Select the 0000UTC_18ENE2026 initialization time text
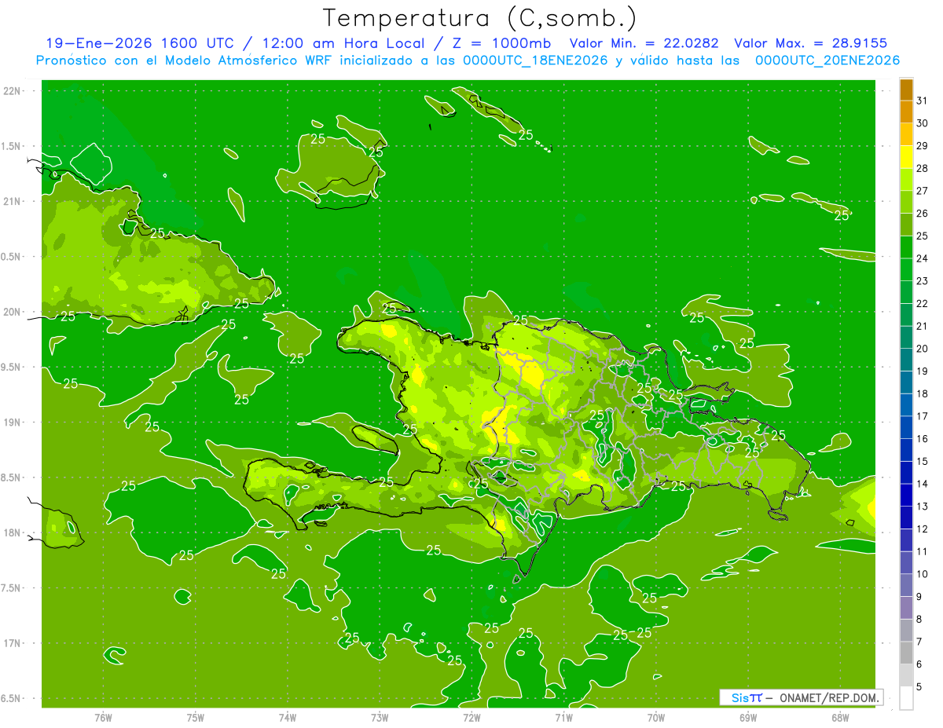 (x=534, y=60)
